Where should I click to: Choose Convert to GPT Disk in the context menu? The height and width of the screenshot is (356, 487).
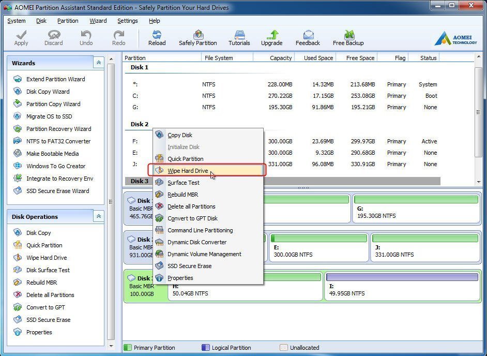click(x=208, y=218)
